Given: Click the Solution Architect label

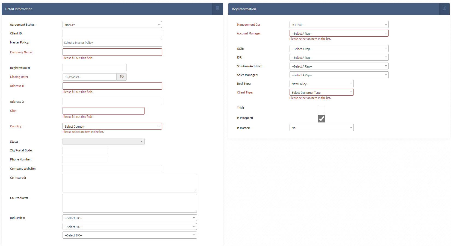Looking at the screenshot, I should (250, 66).
